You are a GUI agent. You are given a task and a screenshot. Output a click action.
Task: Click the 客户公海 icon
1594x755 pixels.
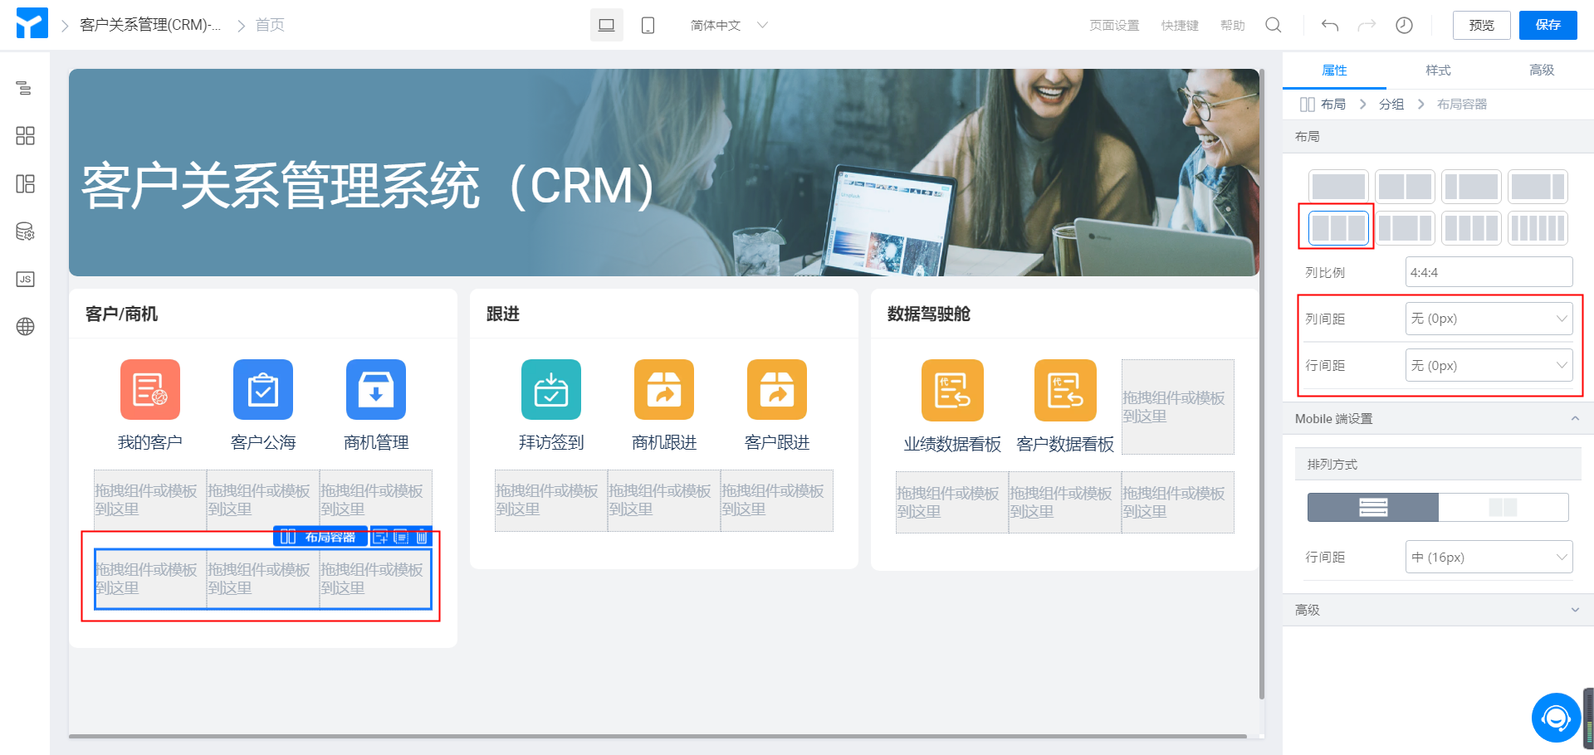(263, 389)
